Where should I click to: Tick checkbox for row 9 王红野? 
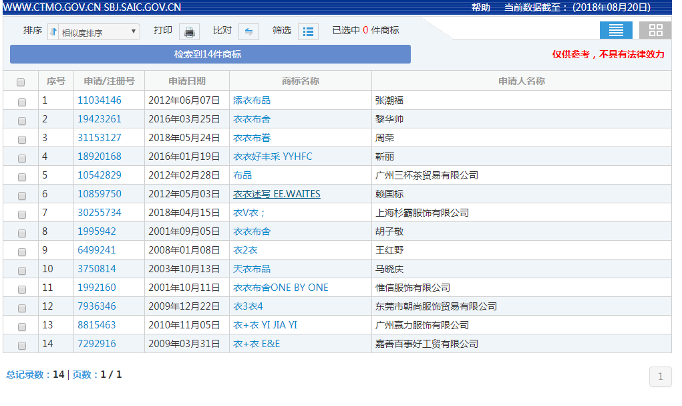pyautogui.click(x=22, y=251)
